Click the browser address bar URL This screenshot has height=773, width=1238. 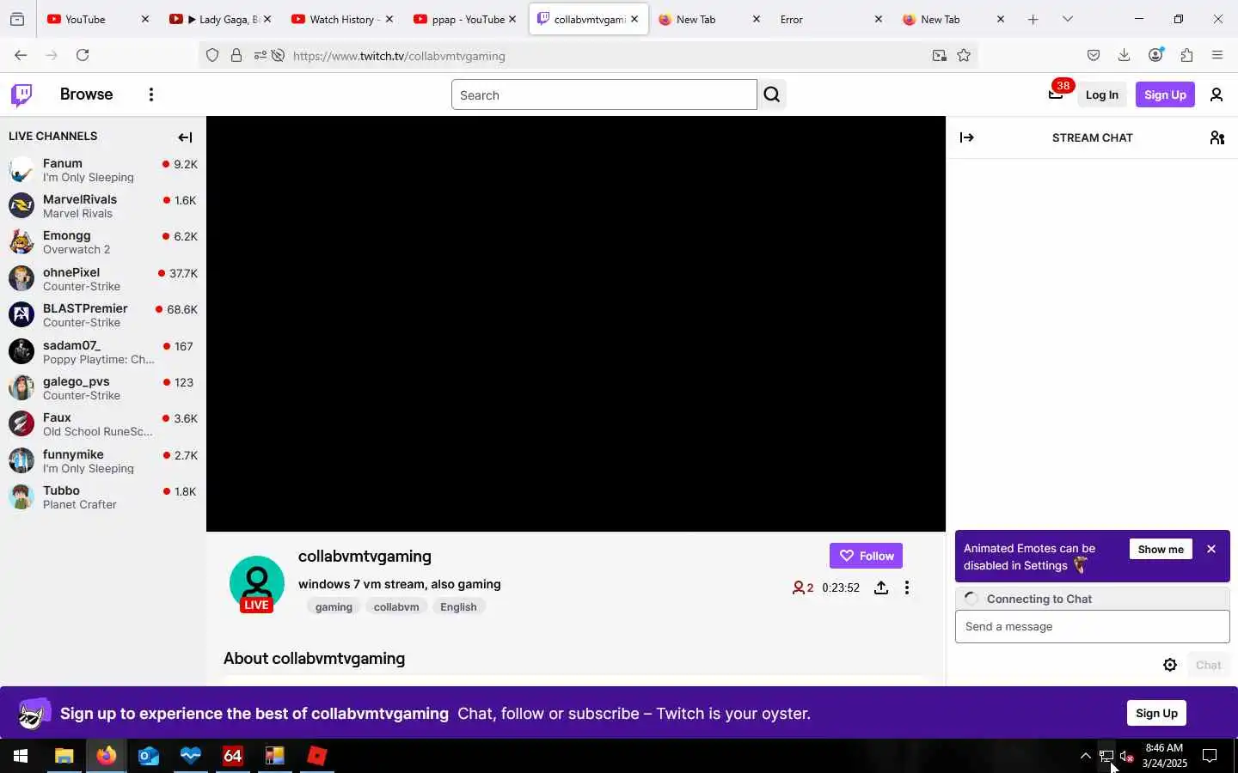click(399, 56)
